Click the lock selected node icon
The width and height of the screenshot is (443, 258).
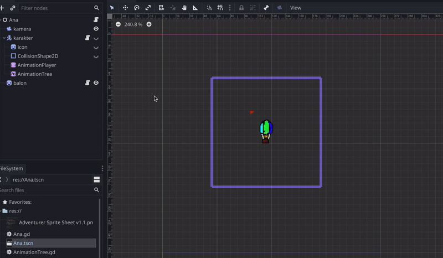(241, 8)
